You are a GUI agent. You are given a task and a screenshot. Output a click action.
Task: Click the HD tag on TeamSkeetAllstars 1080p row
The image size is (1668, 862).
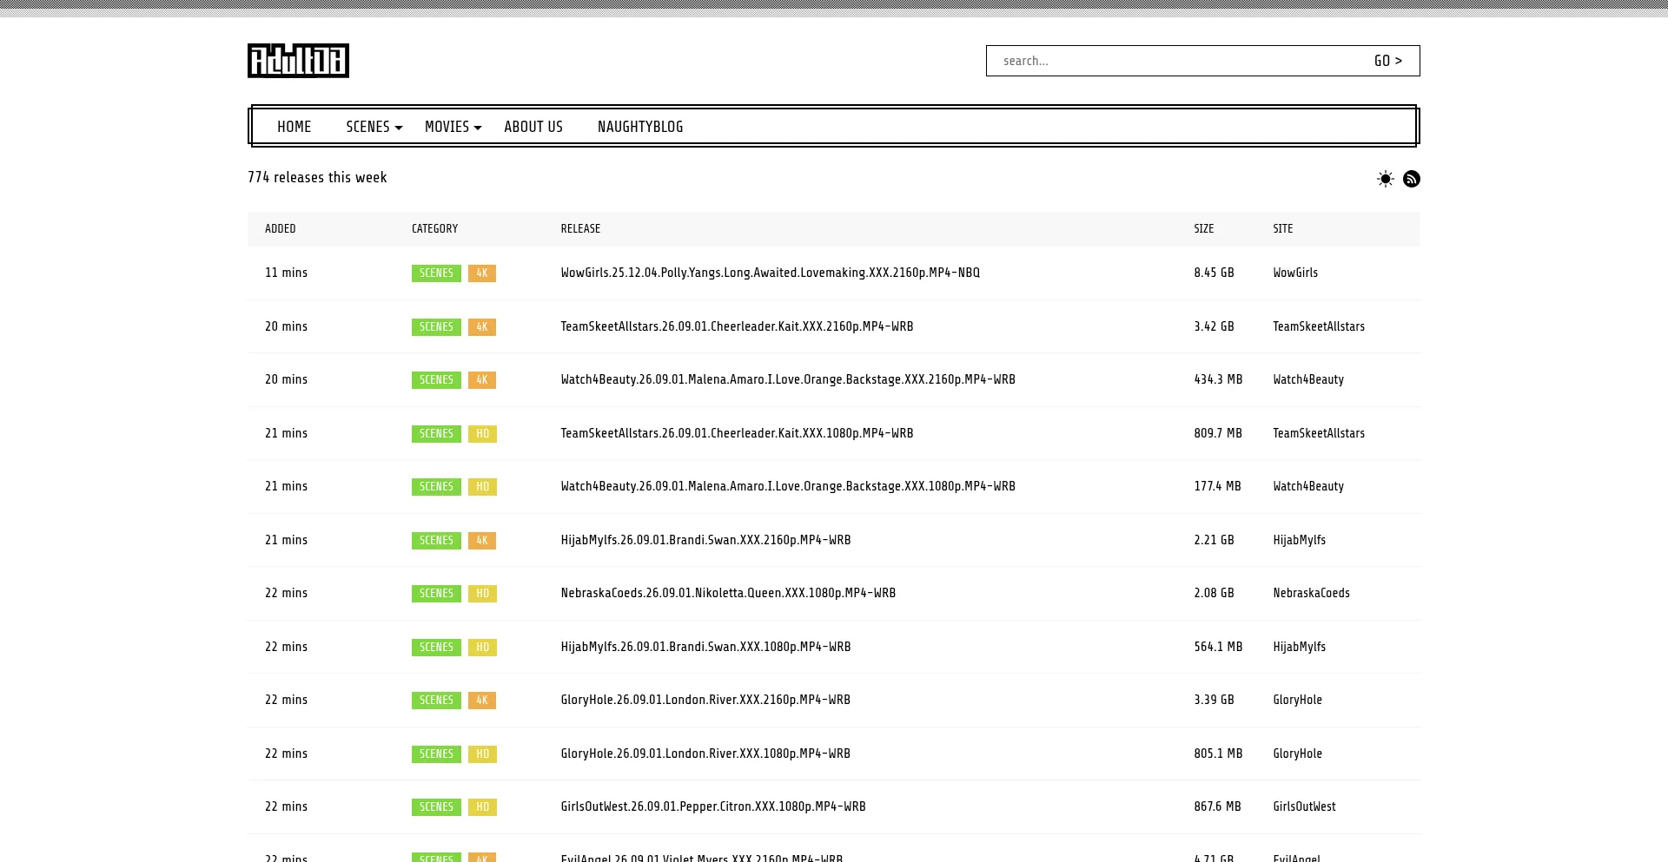click(x=482, y=434)
